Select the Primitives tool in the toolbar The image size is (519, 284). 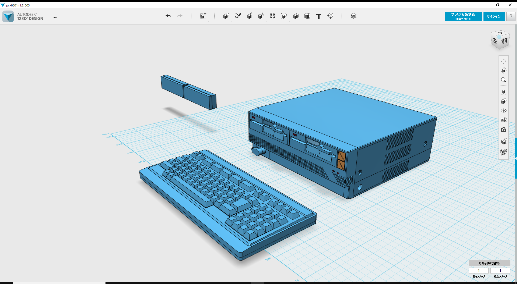(226, 16)
